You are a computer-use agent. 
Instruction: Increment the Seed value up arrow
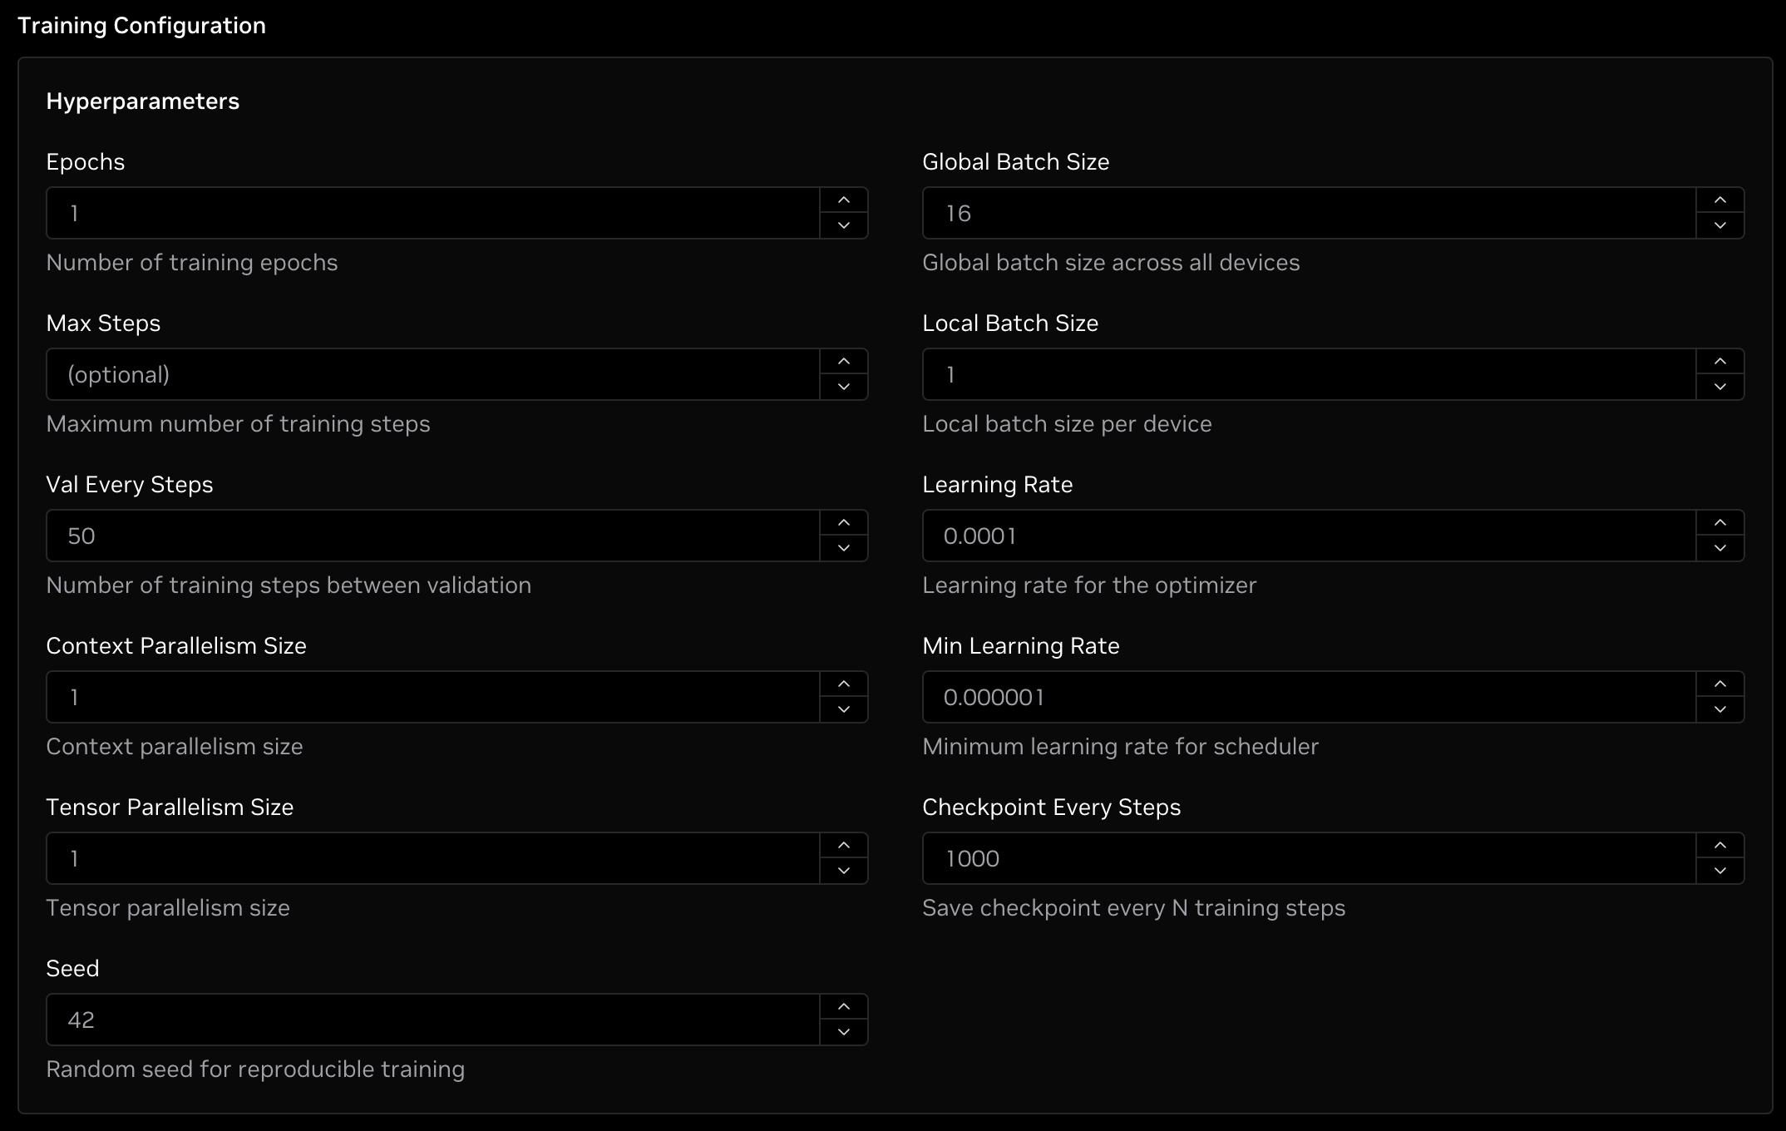(x=843, y=1007)
